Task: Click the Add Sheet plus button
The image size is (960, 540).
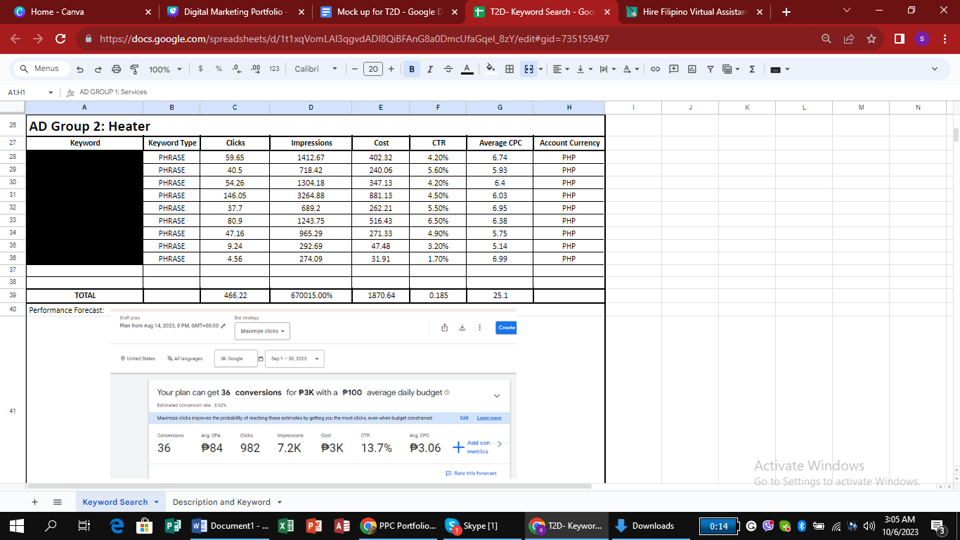Action: coord(34,502)
